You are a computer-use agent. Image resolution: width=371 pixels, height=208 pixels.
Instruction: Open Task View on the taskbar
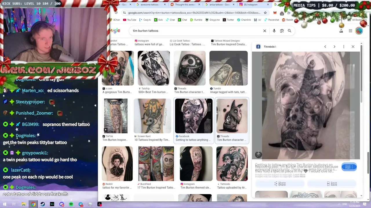[14, 204]
